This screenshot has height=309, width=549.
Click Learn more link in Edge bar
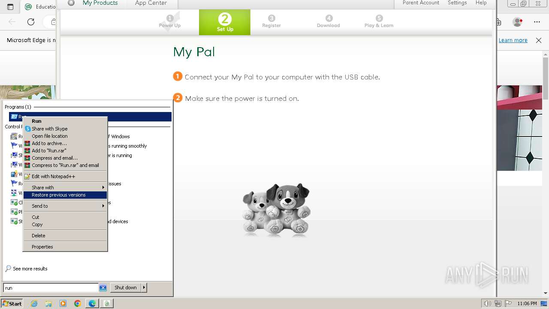pyautogui.click(x=513, y=40)
